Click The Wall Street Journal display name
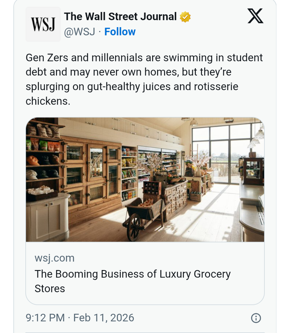 point(120,17)
